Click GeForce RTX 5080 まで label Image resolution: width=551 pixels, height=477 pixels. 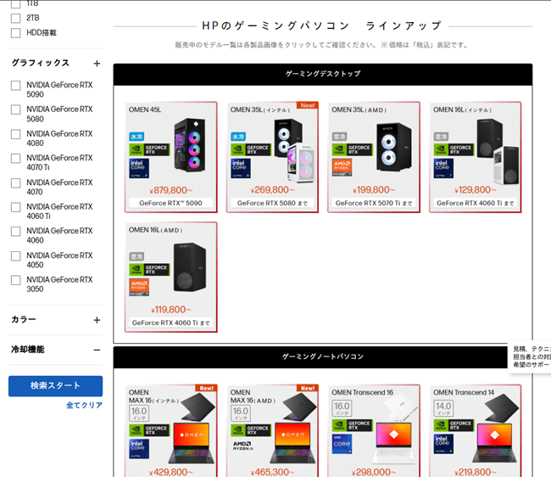tap(272, 203)
